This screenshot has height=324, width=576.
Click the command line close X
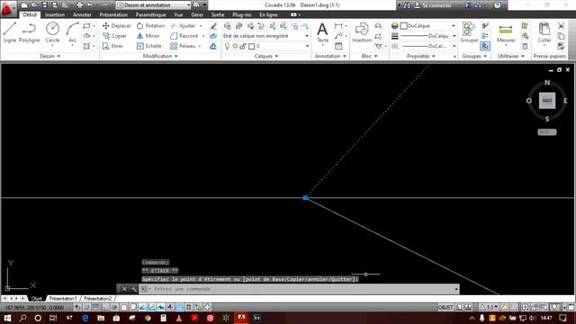(124, 289)
